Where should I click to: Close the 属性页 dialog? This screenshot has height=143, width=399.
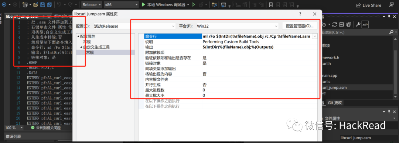click(315, 14)
